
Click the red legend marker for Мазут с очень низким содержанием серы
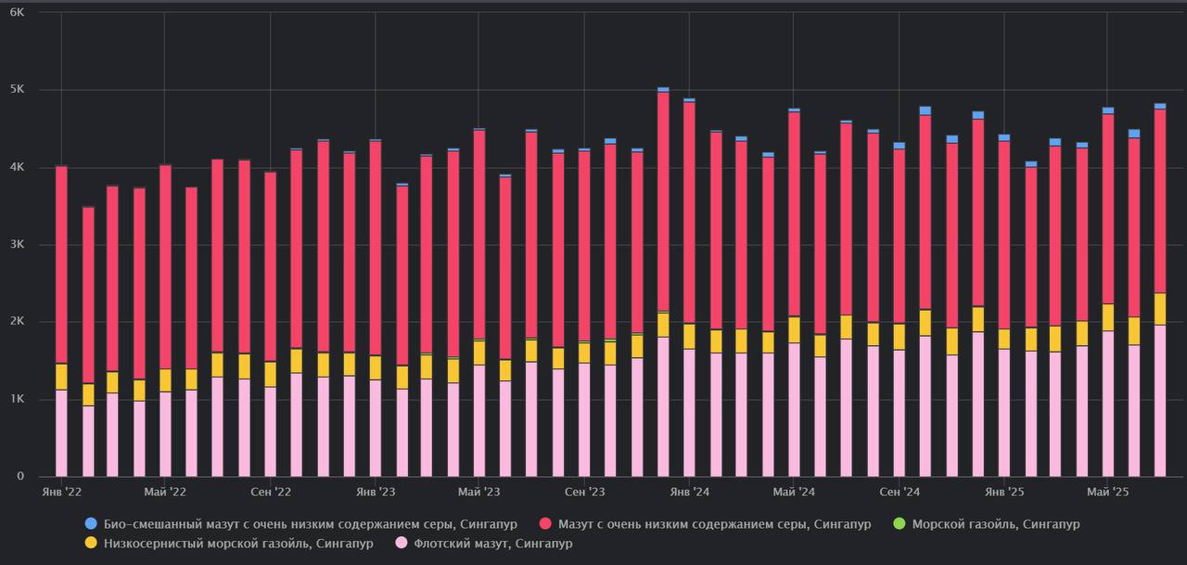click(545, 524)
